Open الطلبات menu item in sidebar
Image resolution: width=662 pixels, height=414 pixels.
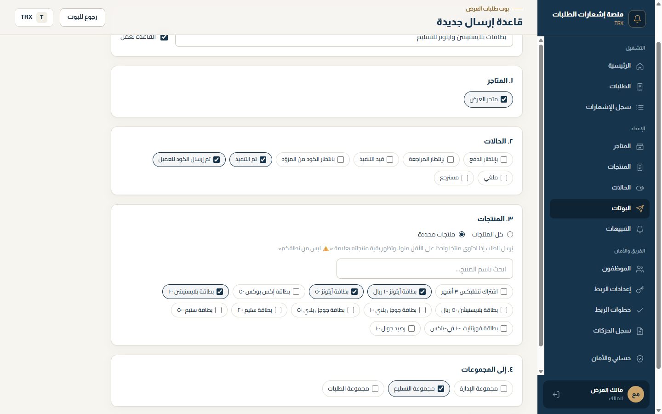click(599, 86)
